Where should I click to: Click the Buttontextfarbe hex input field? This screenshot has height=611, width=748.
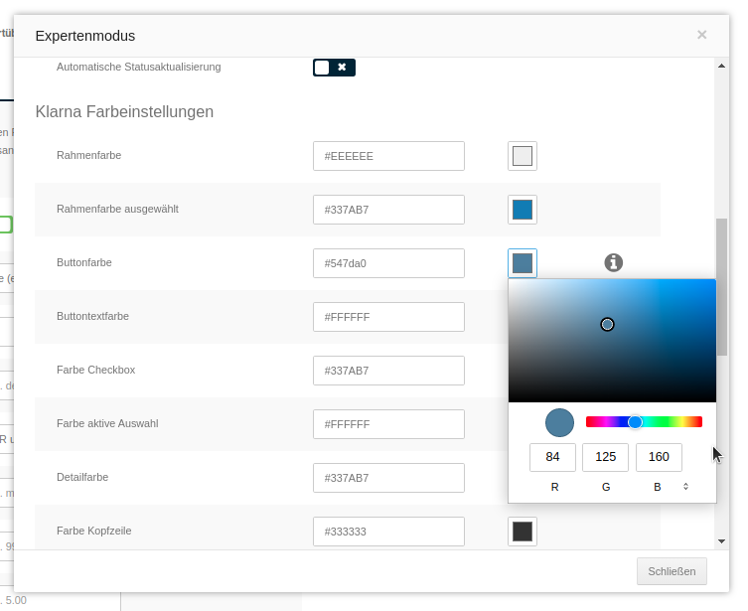388,317
